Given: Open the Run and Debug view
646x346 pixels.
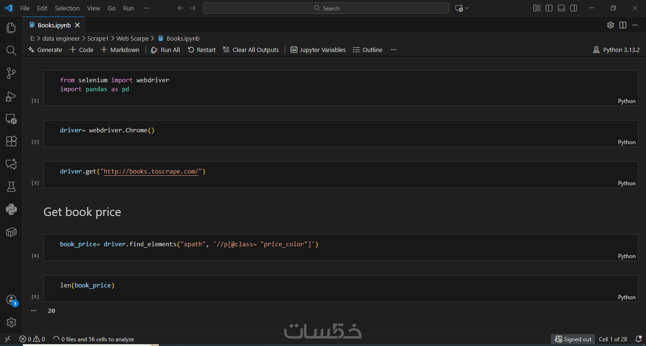Looking at the screenshot, I should coord(11,96).
